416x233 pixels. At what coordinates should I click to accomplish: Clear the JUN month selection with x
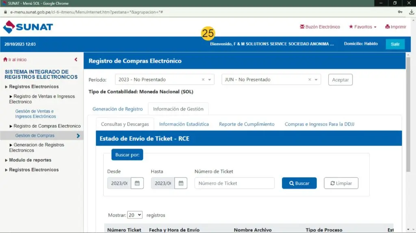tap(310, 80)
